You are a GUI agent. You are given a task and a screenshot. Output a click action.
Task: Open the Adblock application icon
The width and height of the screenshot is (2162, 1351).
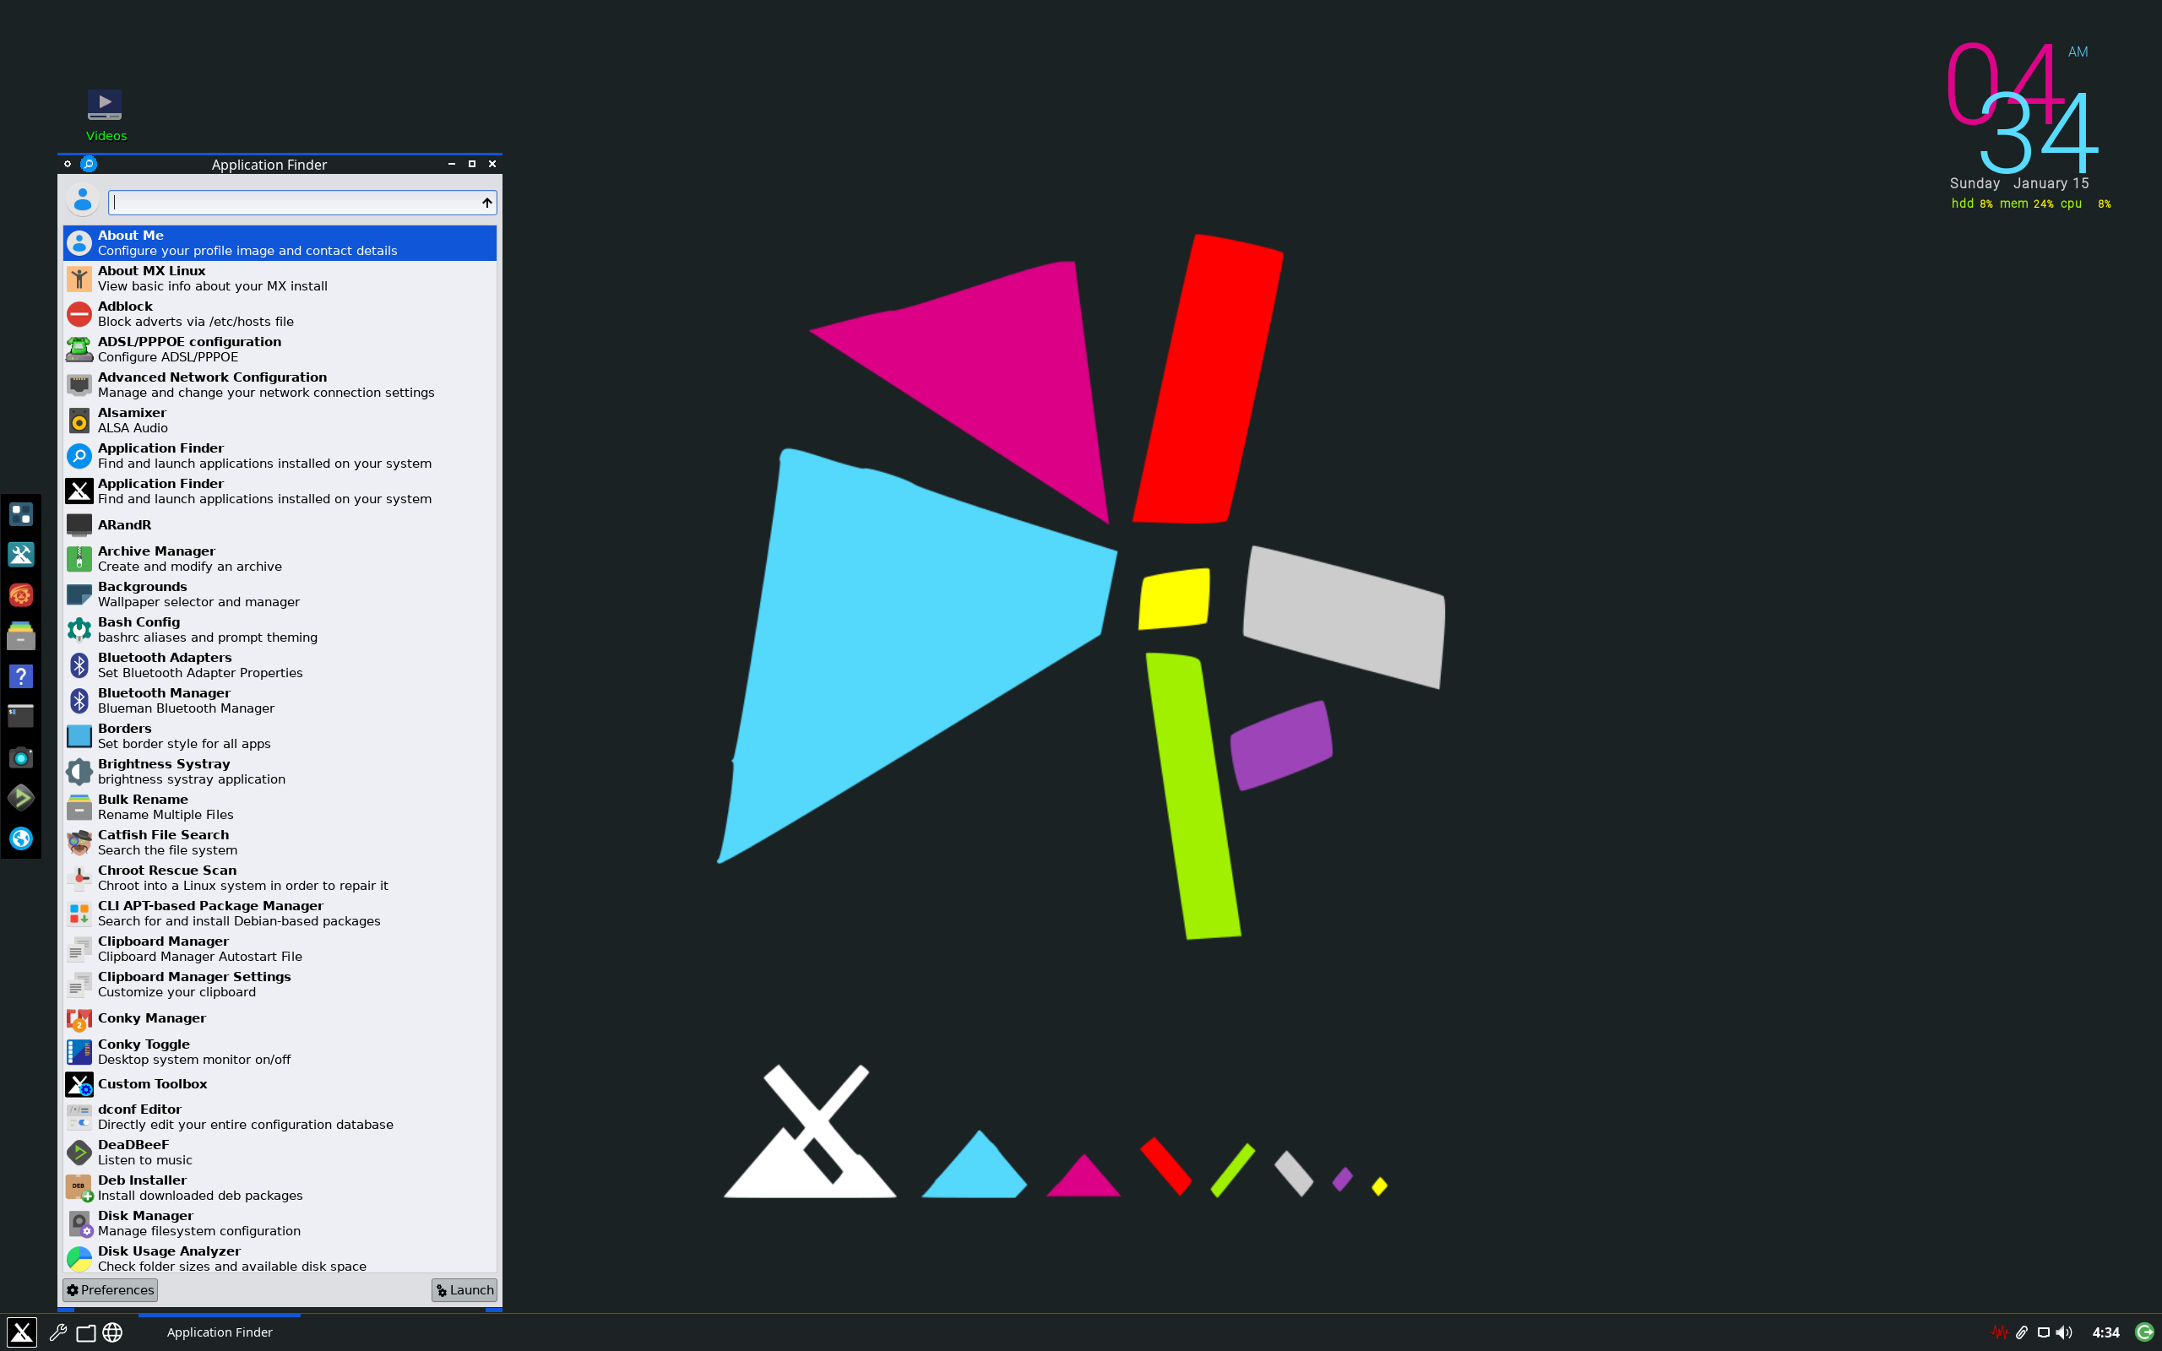click(x=79, y=313)
